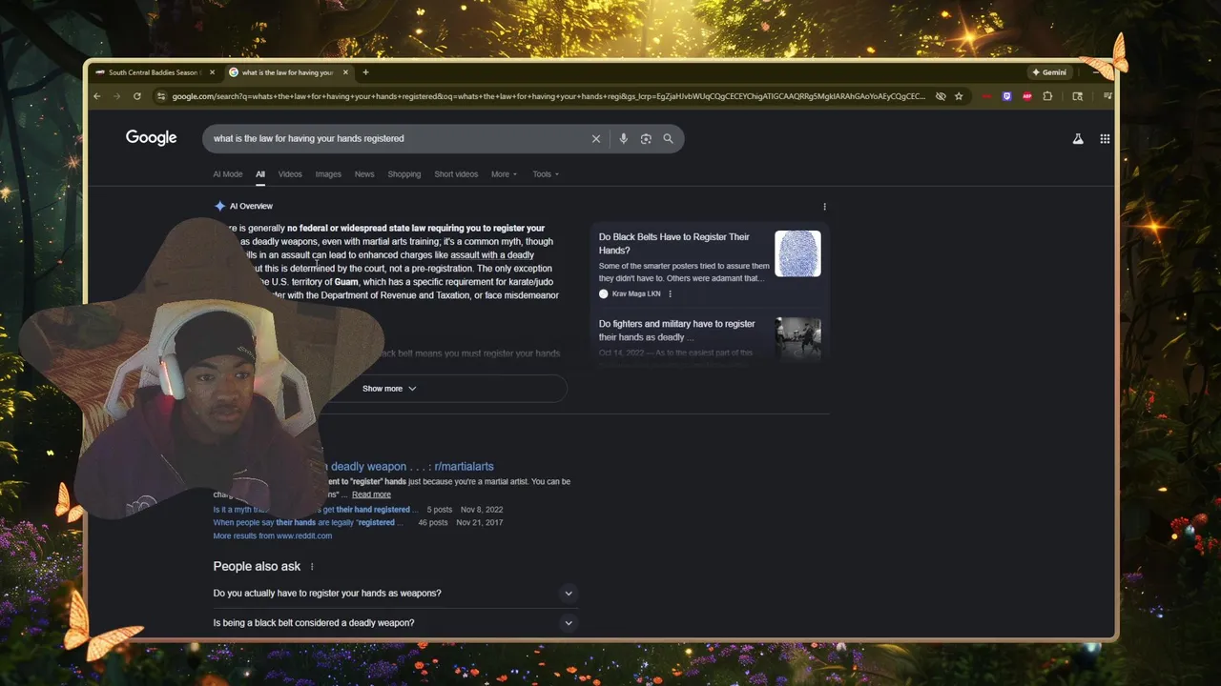Open the red ABP extension icon

tap(1027, 96)
